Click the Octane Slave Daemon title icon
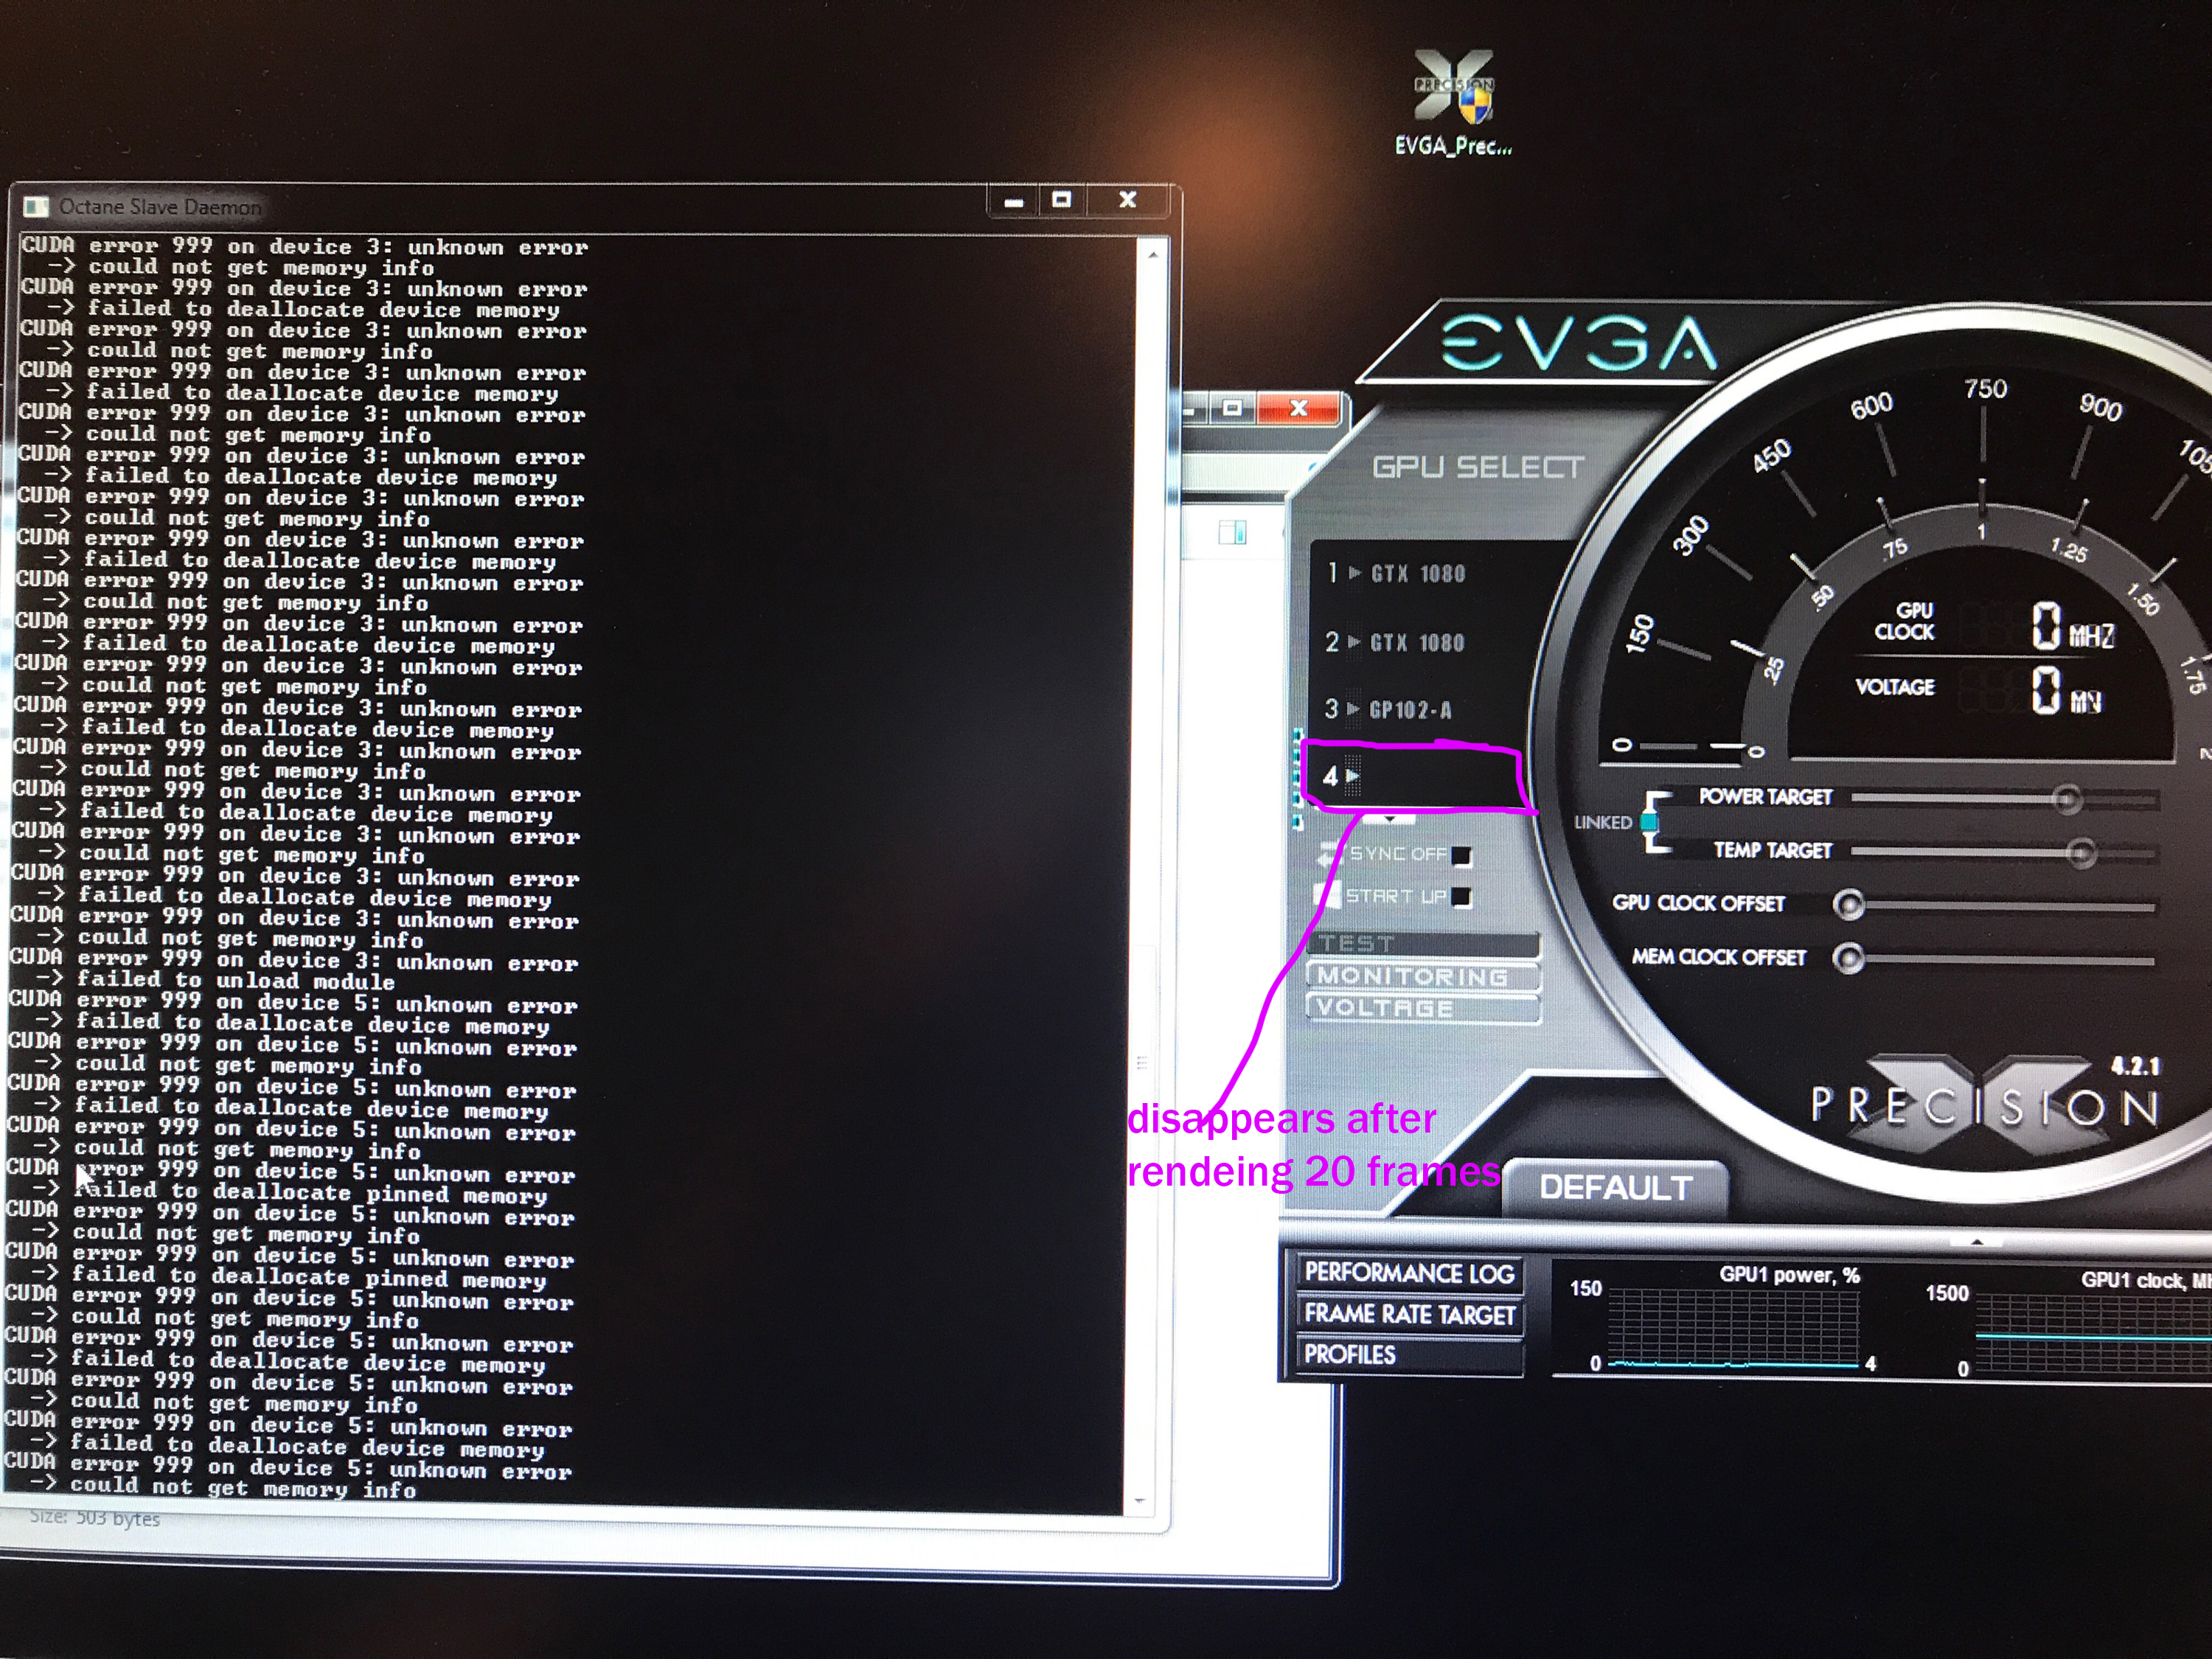 pyautogui.click(x=36, y=207)
